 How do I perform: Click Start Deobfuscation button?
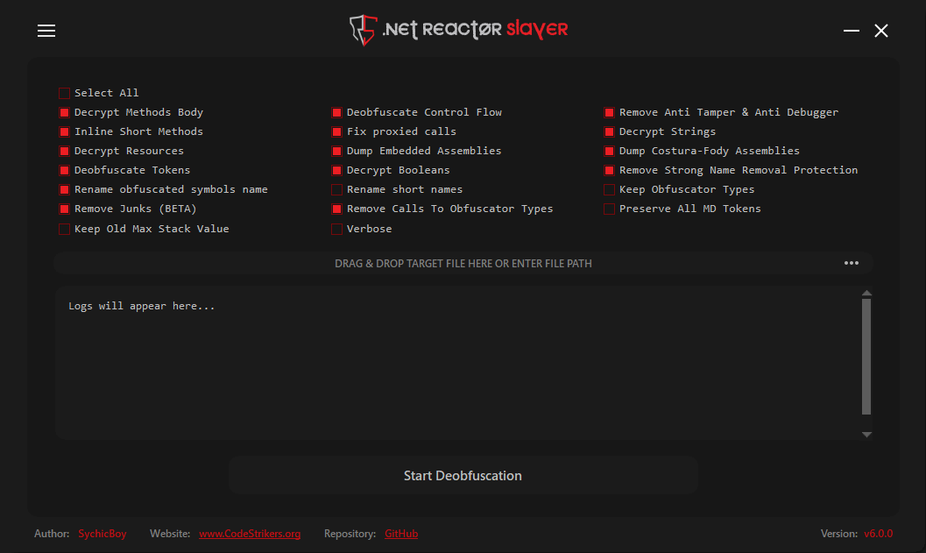coord(463,475)
